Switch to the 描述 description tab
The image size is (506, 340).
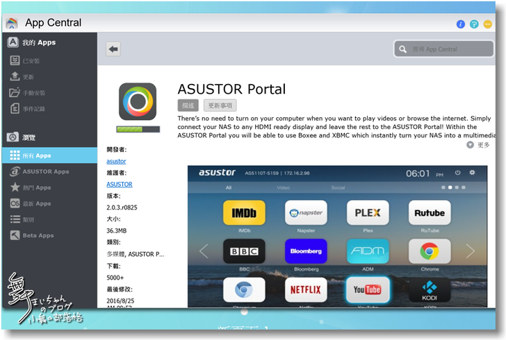point(188,105)
